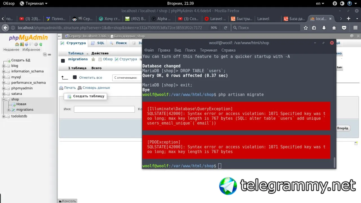Collapse all databases in navigation tree
The image size is (361, 203).
pos(45,54)
